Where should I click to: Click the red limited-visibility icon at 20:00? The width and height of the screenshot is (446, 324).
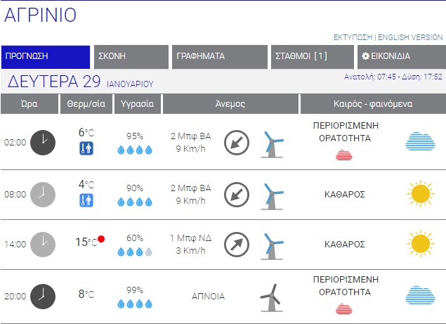(343, 309)
